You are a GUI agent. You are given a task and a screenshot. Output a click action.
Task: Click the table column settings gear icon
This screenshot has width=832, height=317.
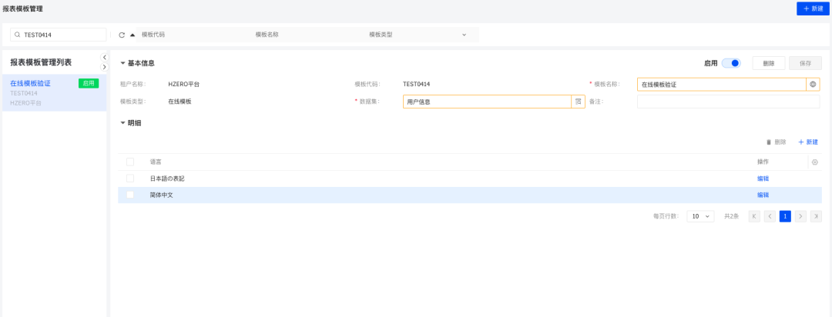coord(815,162)
